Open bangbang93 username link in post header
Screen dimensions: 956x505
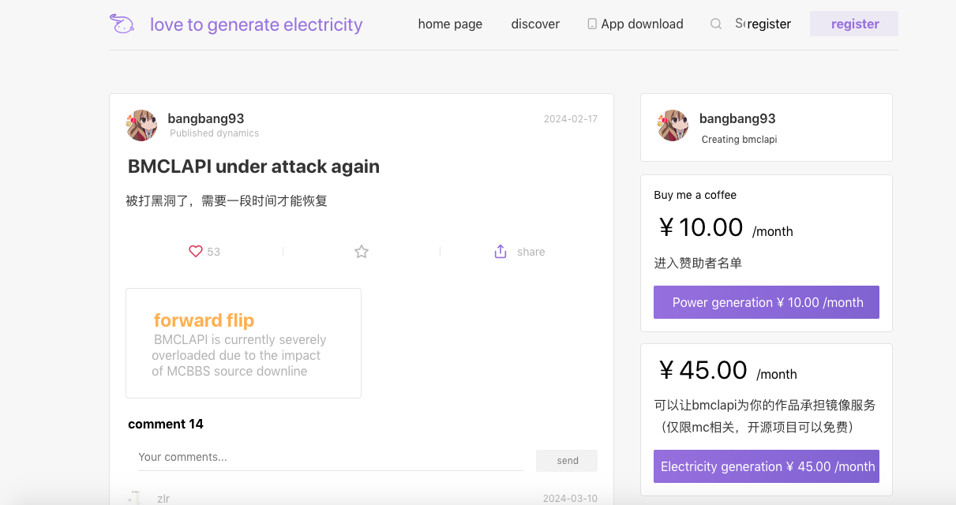[x=206, y=118]
